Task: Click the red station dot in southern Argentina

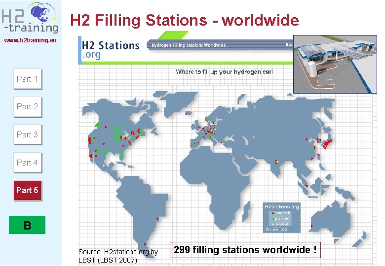Action: pyautogui.click(x=145, y=244)
